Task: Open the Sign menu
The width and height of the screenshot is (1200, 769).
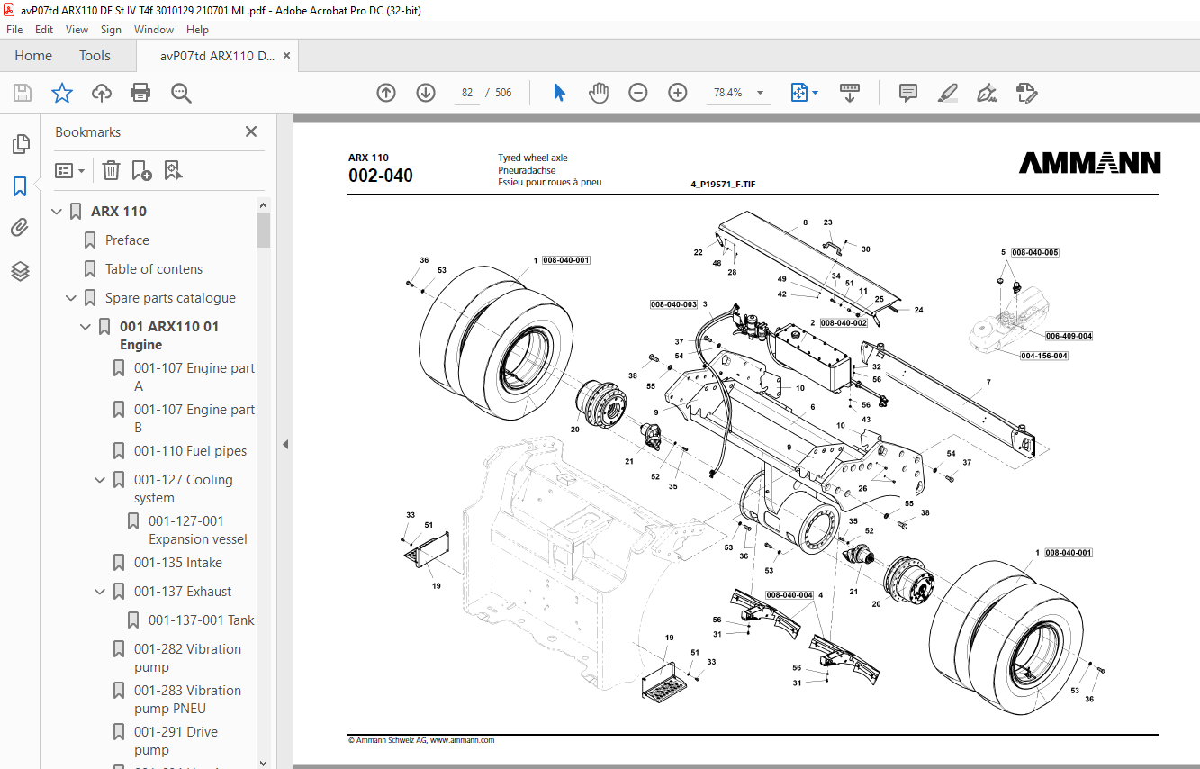Action: [111, 30]
